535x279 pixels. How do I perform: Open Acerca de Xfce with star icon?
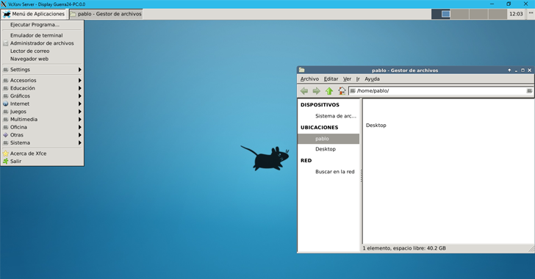[x=42, y=153]
